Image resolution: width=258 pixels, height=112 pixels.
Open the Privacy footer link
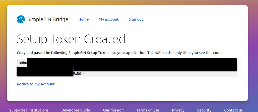(178, 110)
